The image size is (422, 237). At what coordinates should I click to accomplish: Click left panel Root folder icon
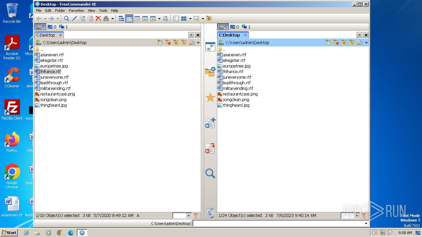coord(184,42)
